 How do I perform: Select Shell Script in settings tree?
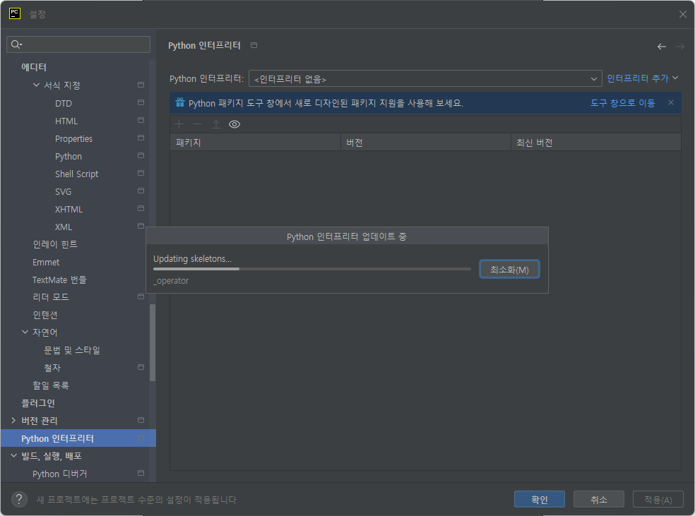(x=76, y=174)
